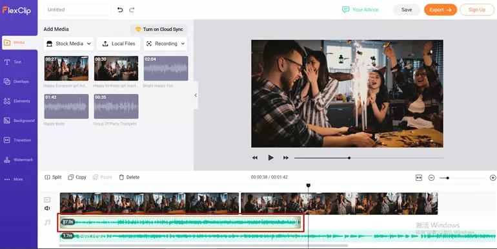The width and height of the screenshot is (497, 249).
Task: Zoom in the timeline with plus icon
Action: click(x=492, y=178)
